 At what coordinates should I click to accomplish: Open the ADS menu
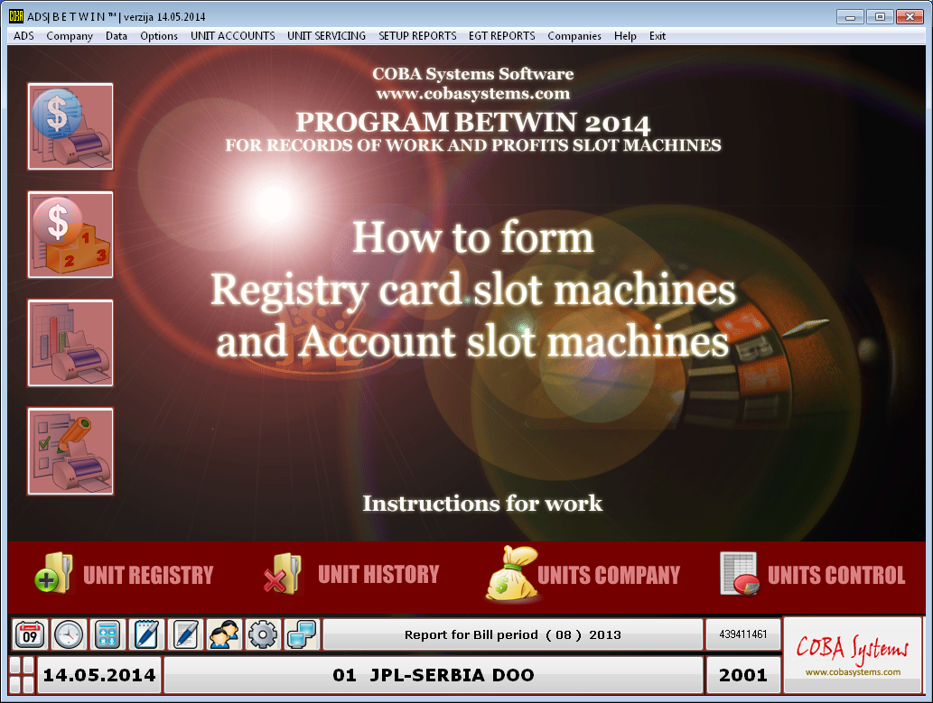pyautogui.click(x=23, y=36)
